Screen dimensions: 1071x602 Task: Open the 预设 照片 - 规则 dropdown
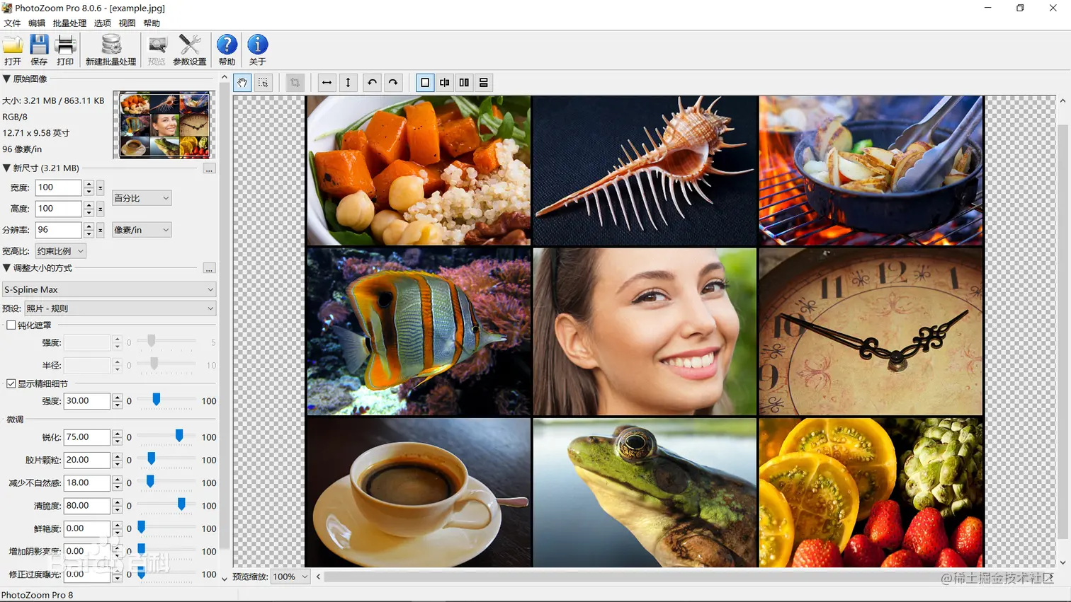[x=120, y=308]
